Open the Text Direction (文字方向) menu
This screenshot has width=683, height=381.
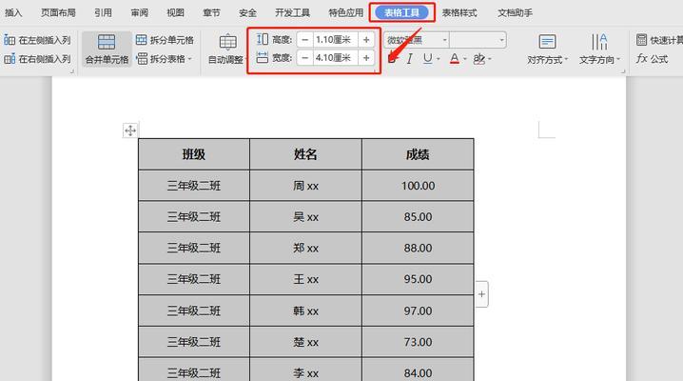click(600, 50)
